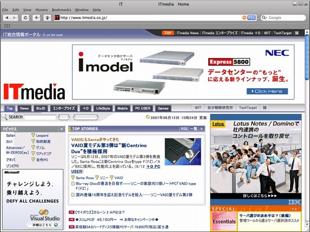Open the View menu
310x232 pixels.
point(27,10)
